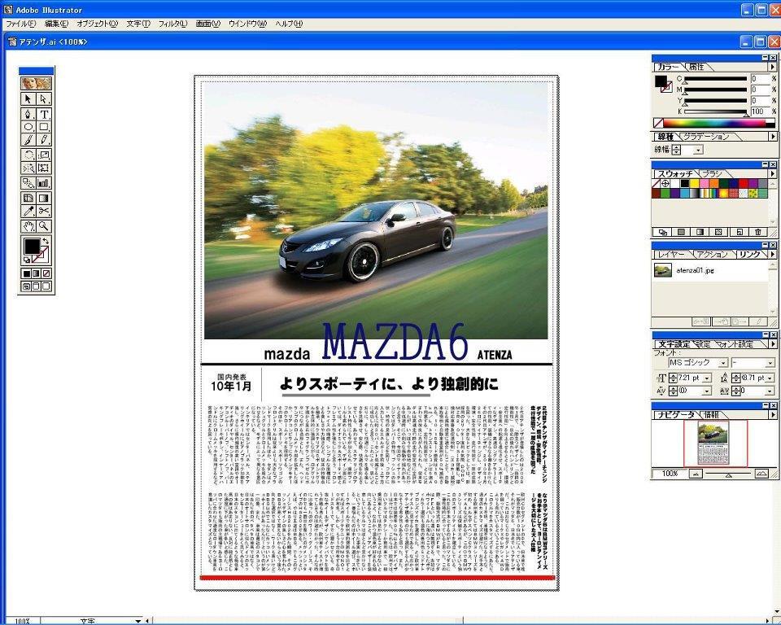The width and height of the screenshot is (781, 625).
Task: Click the trash icon in Swatches panel
Action: point(757,232)
